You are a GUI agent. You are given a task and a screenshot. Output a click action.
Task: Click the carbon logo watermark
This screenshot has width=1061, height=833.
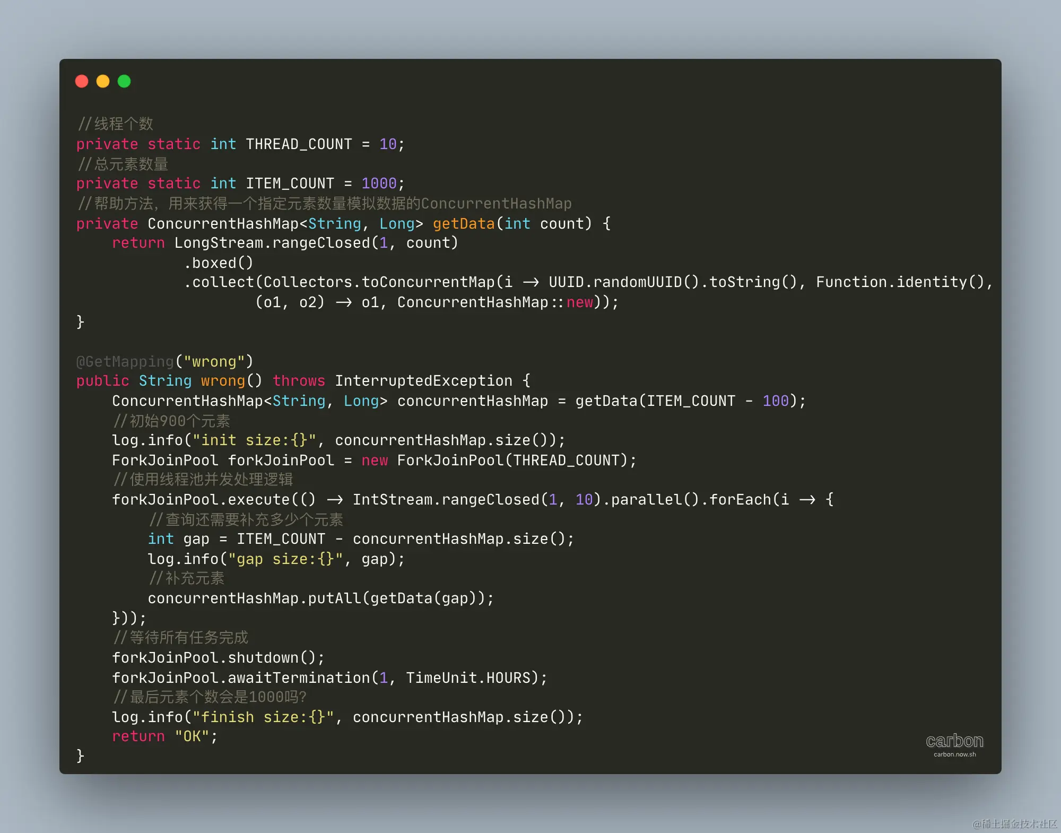pyautogui.click(x=954, y=740)
